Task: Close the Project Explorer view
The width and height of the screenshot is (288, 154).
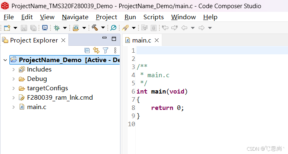Action: coord(63,40)
